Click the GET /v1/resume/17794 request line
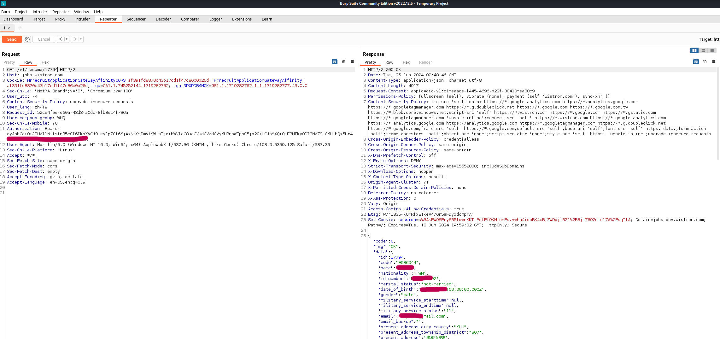 (x=41, y=69)
